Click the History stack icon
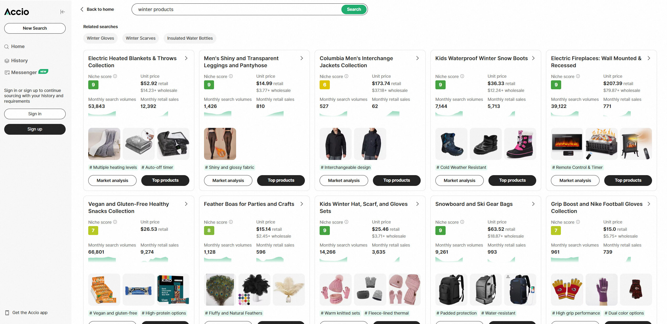This screenshot has height=324, width=667. (7, 61)
